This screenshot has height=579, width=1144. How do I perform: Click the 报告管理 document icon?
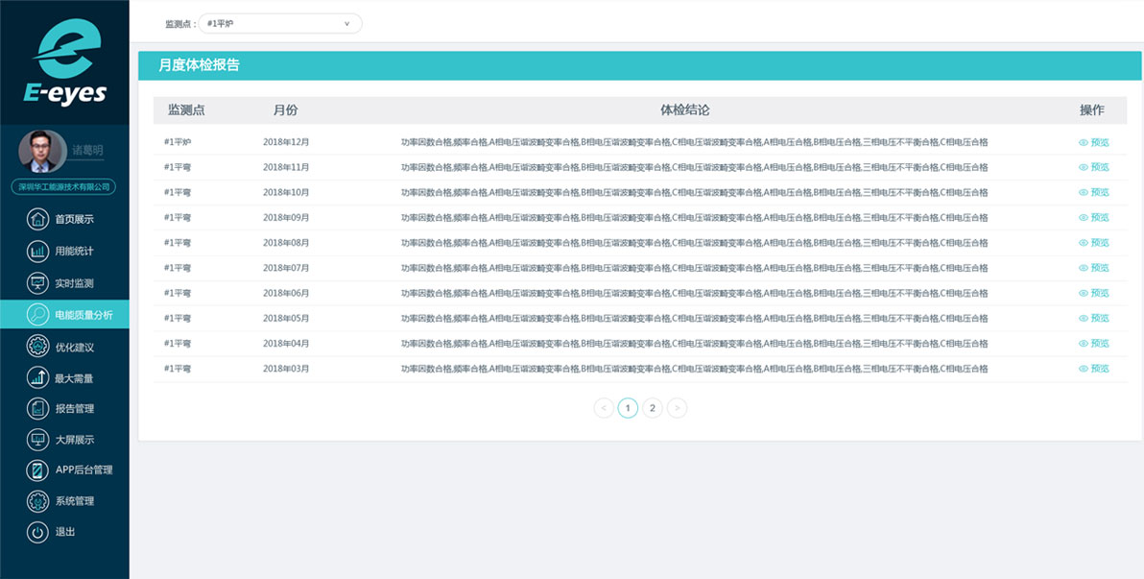[x=37, y=409]
